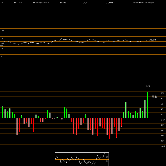Viewport: 166px width, 166px height.
Task: Click the 'SI(TM)' header label
Action: coord(63,3)
